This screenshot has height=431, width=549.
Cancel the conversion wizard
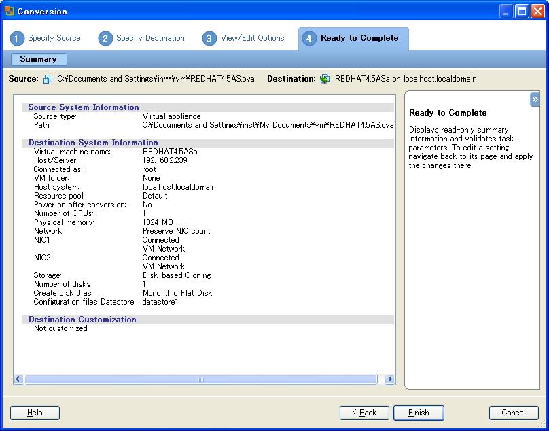coord(514,413)
